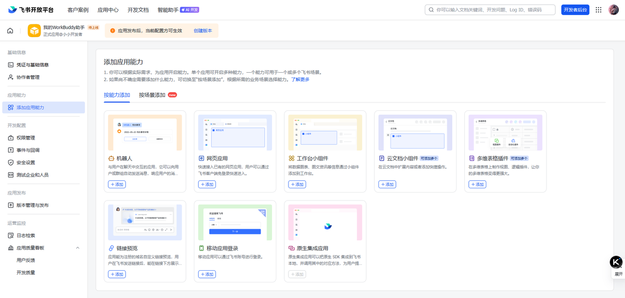Open the 应用中心 menu
The image size is (625, 298).
pos(108,10)
